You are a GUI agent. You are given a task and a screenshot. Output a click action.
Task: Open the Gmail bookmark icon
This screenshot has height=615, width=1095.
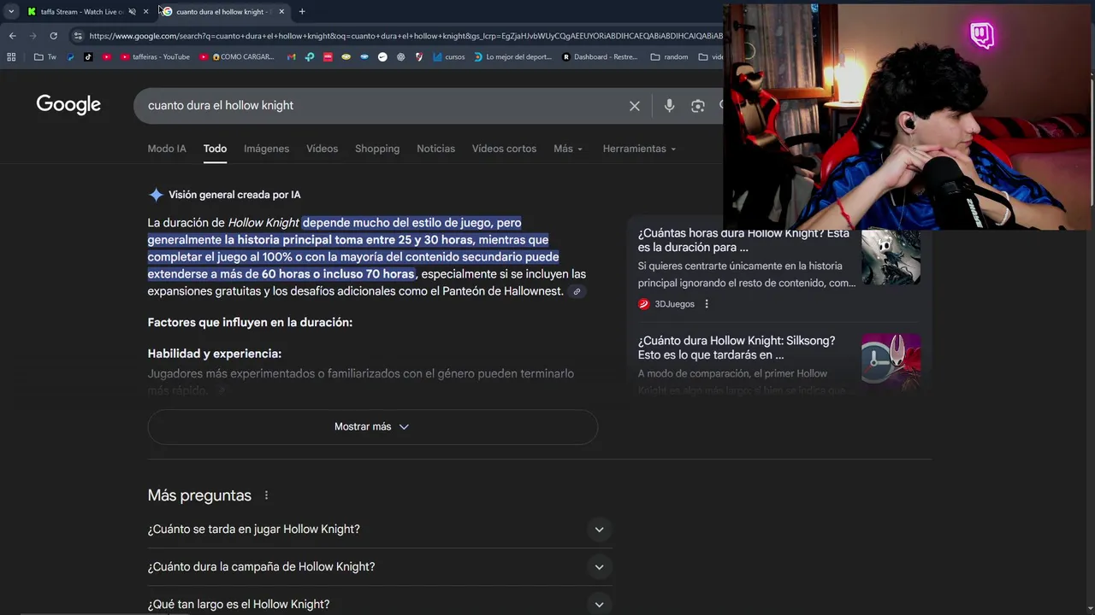pyautogui.click(x=291, y=57)
